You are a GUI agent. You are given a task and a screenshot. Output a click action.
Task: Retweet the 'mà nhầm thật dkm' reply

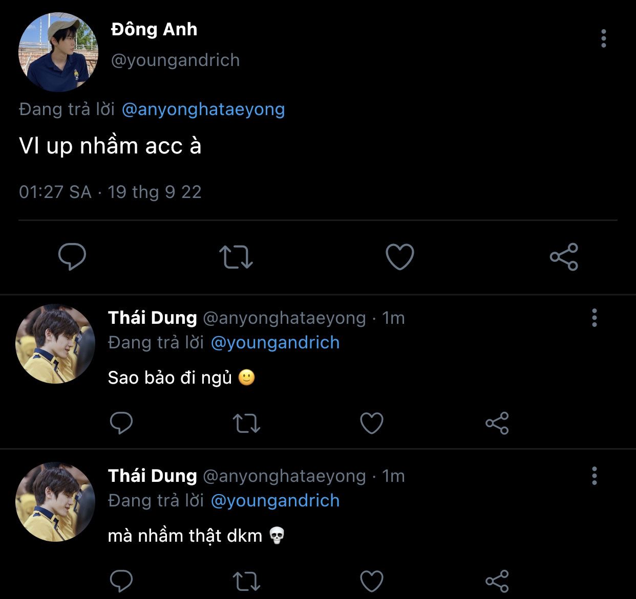pos(246,581)
